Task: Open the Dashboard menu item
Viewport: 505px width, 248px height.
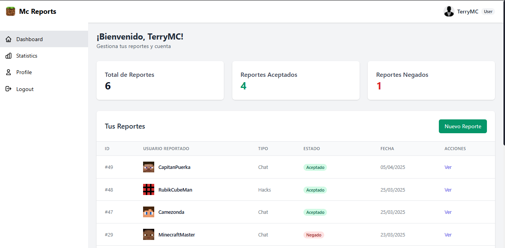Action: (x=44, y=39)
